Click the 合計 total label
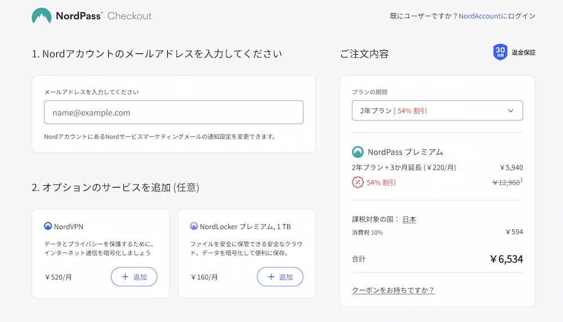The width and height of the screenshot is (563, 322). tap(359, 259)
